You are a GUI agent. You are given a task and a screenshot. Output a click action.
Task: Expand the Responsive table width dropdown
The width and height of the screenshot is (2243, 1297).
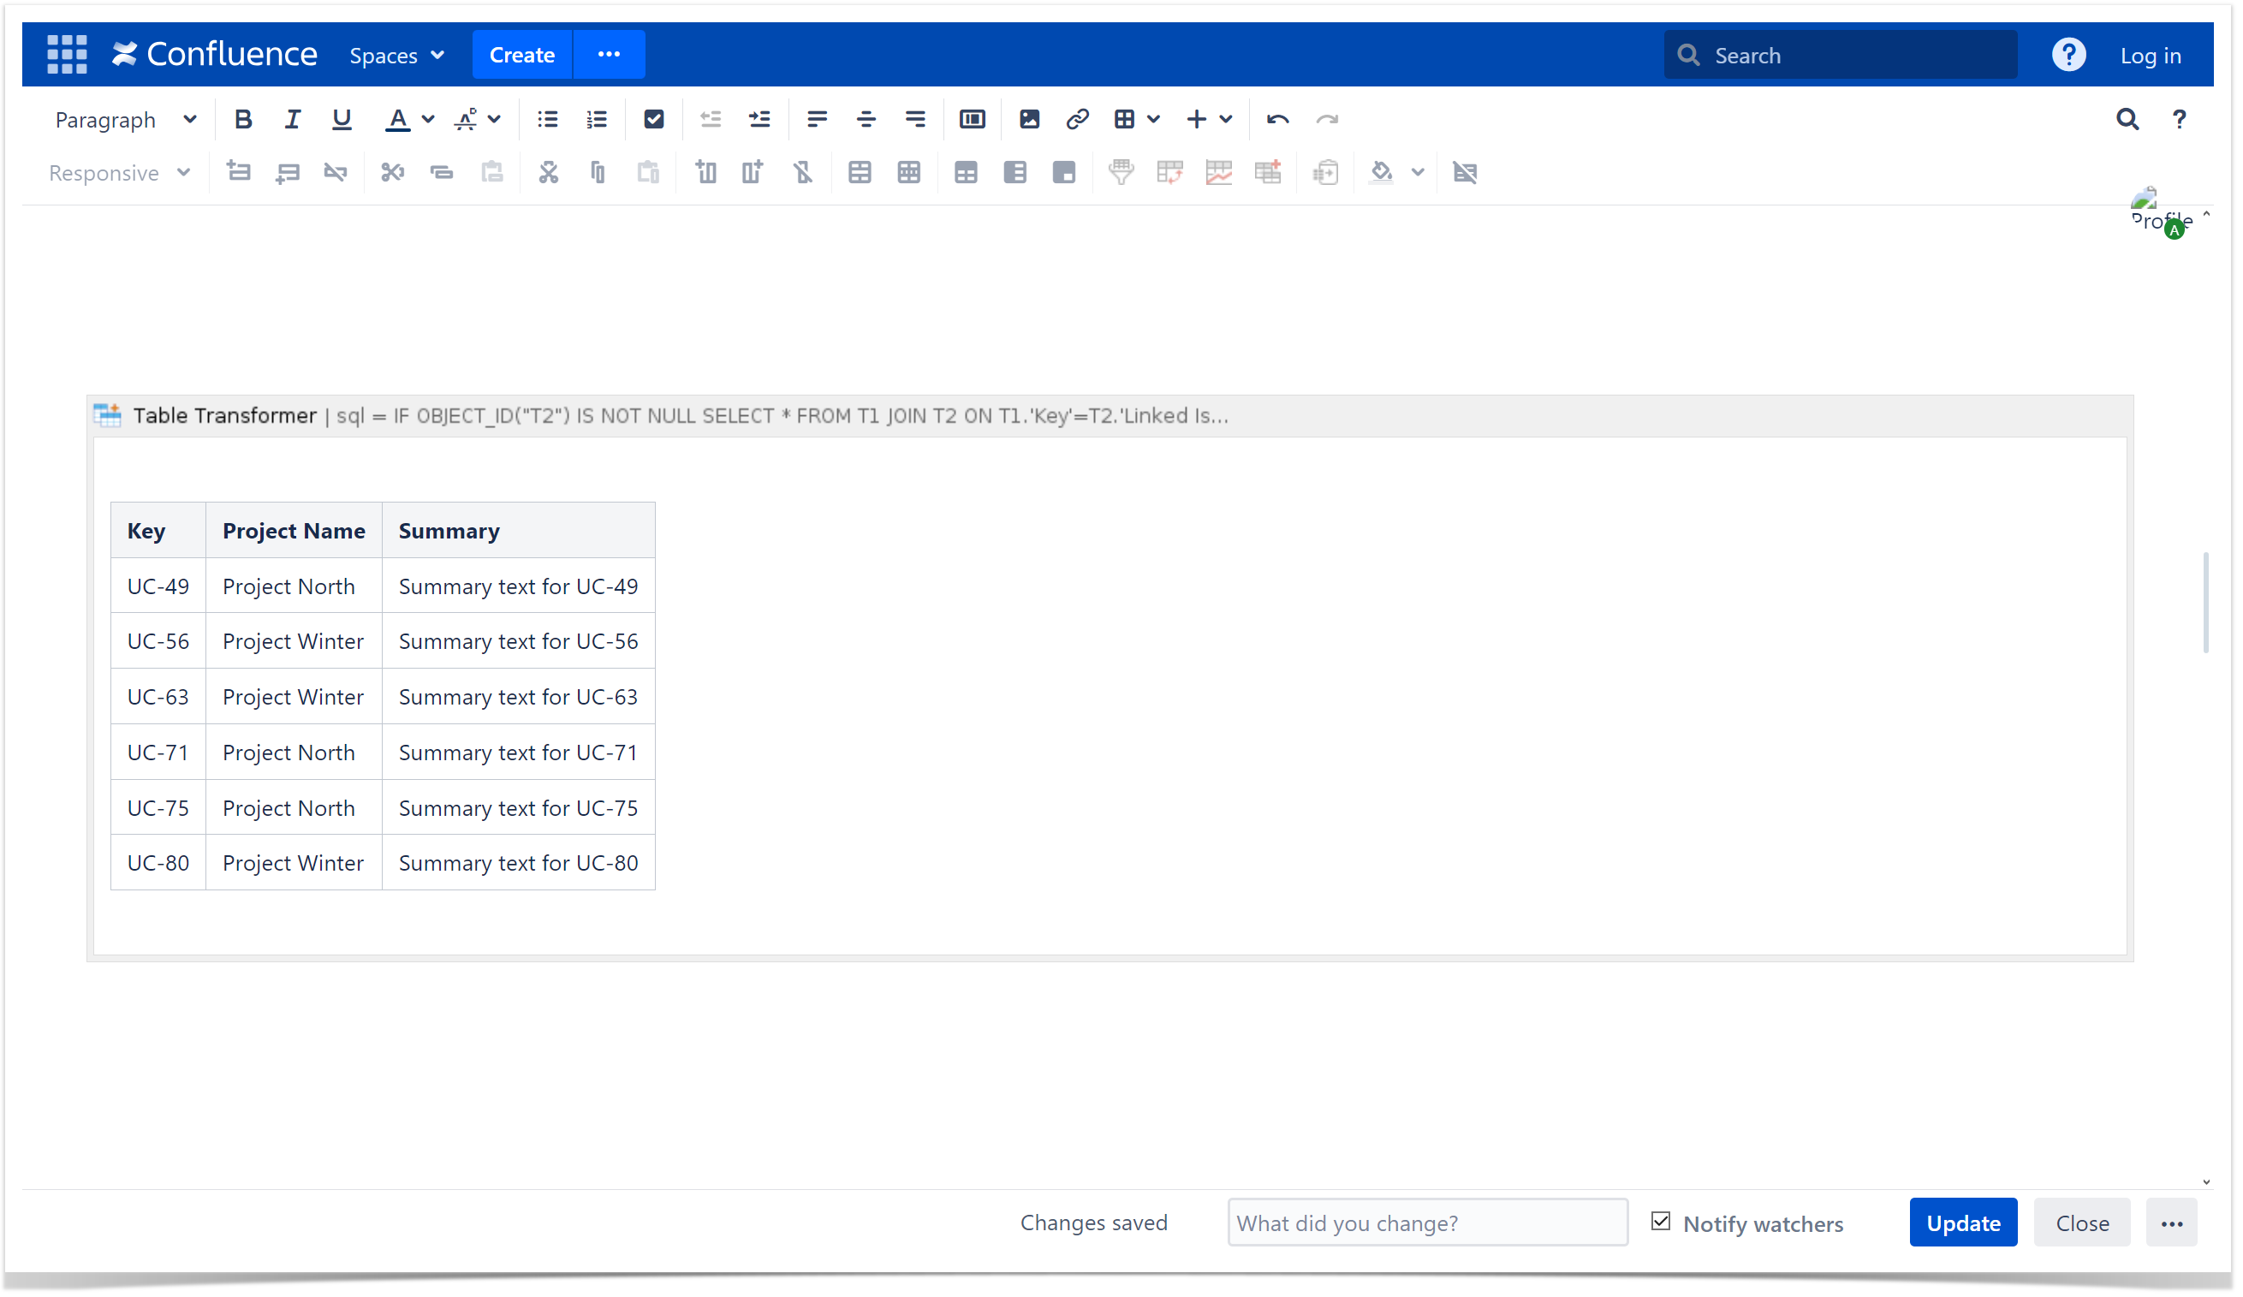click(119, 173)
